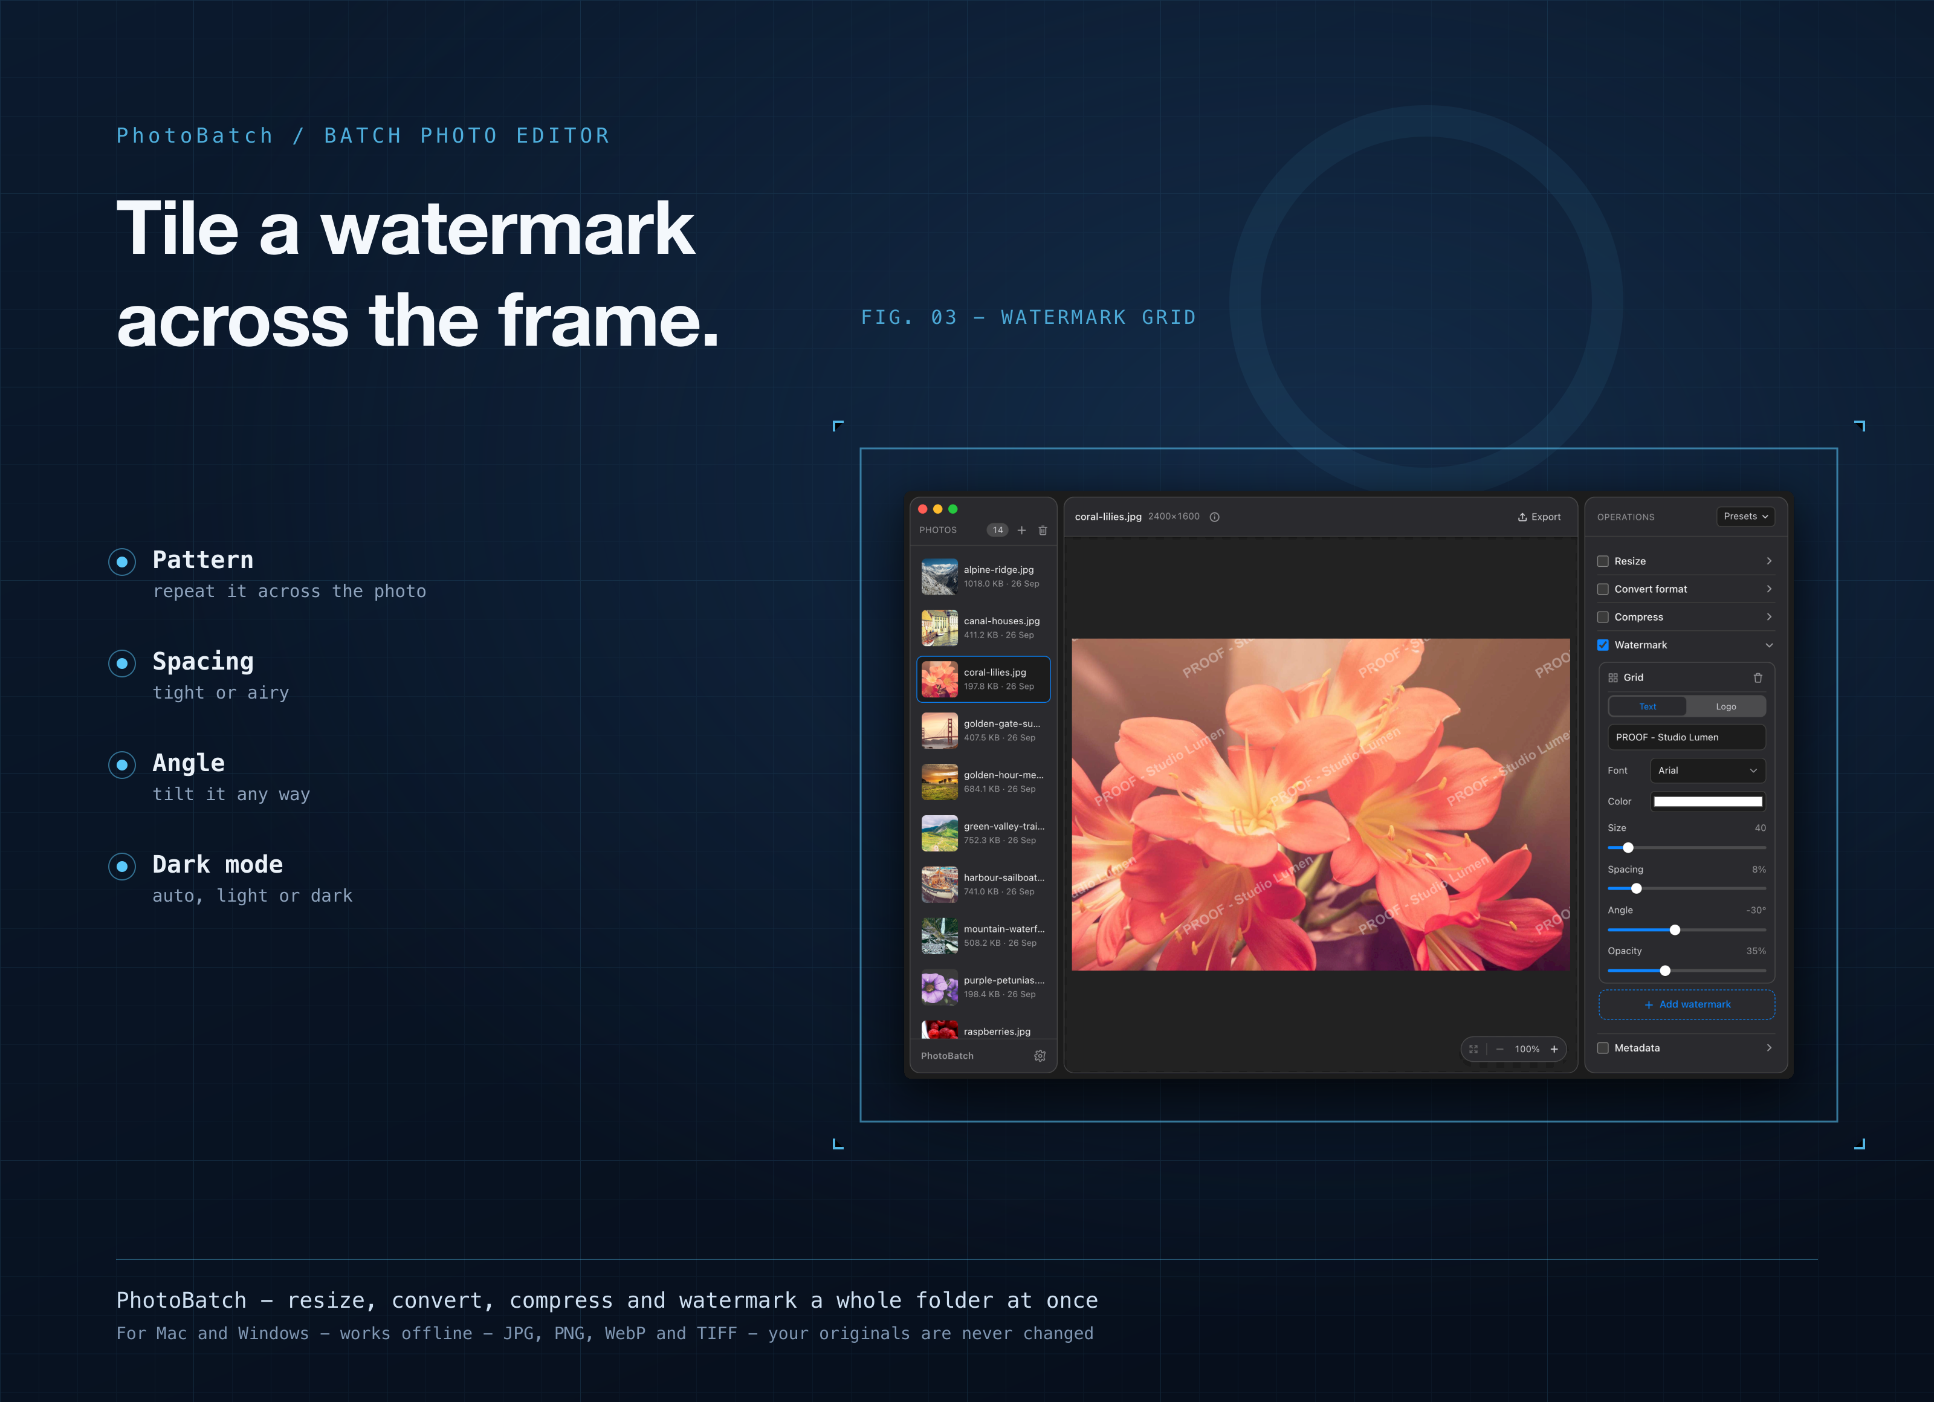Select golden-gate photo in the list
1934x1402 pixels.
(983, 730)
